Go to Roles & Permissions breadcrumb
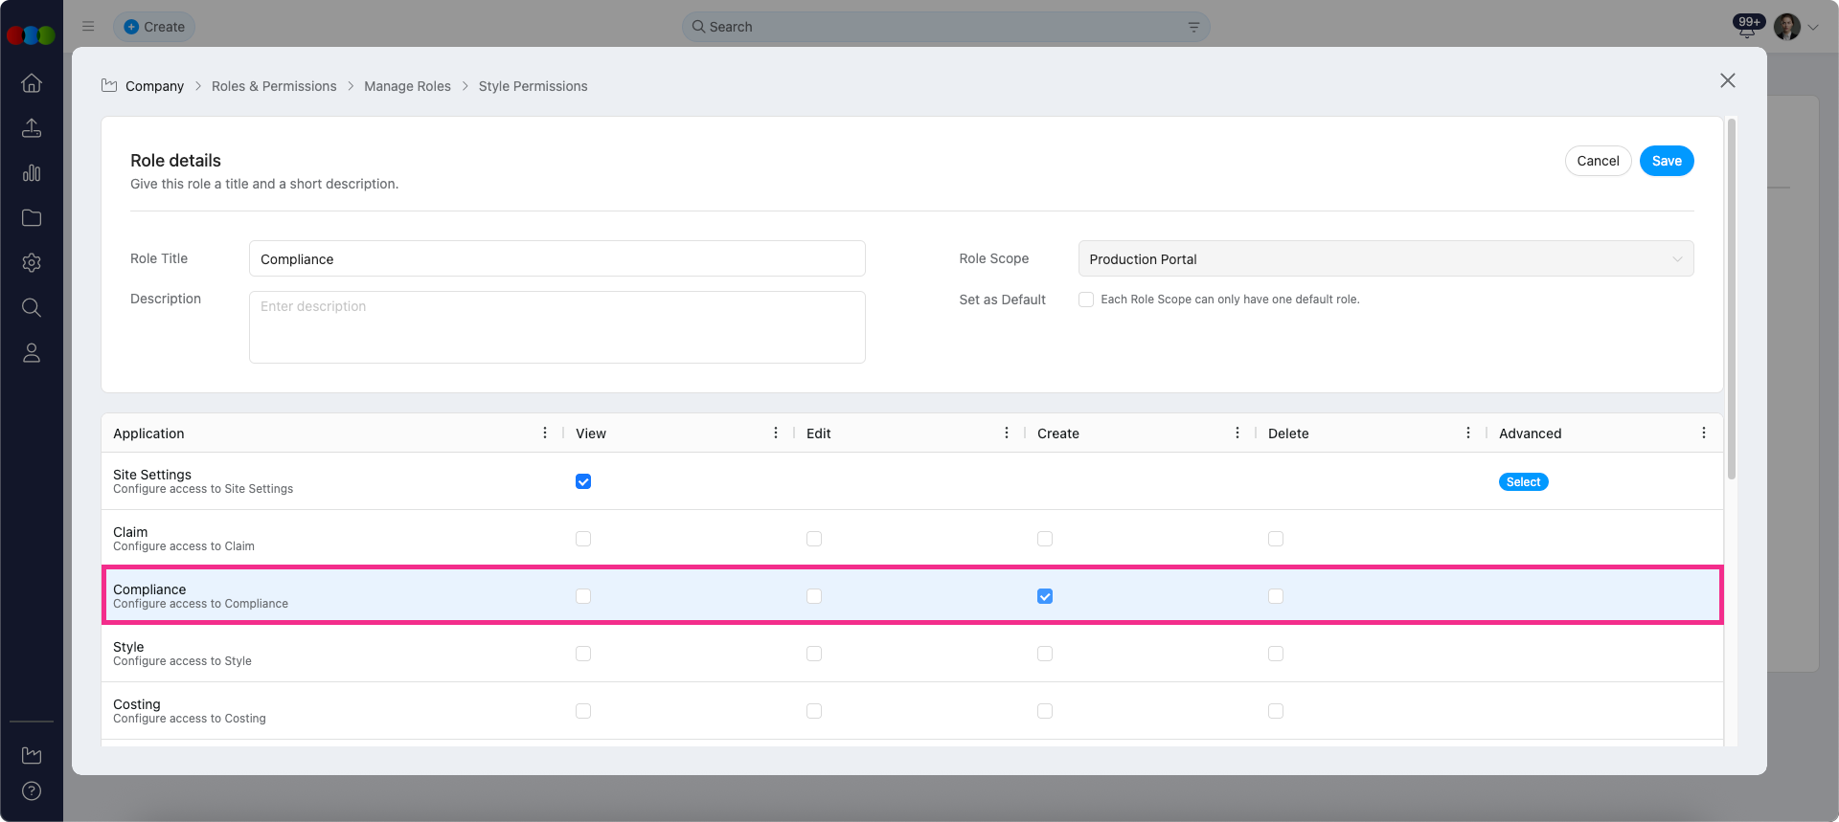 274,86
